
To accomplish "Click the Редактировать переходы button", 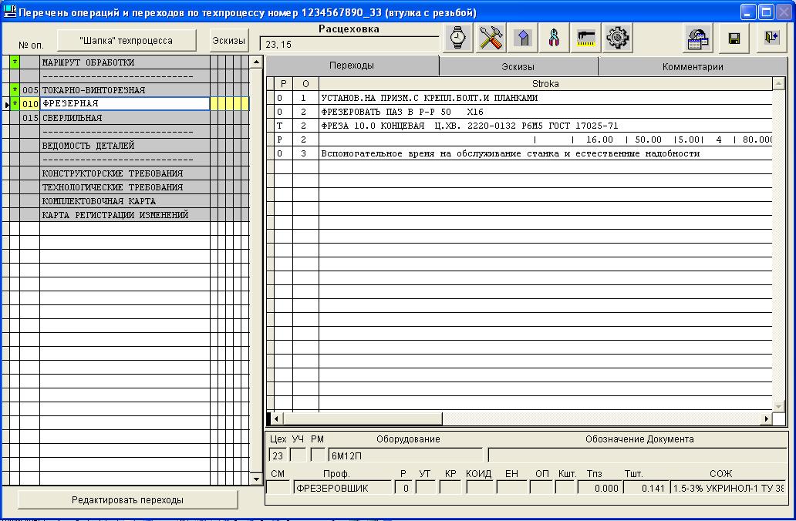I will tap(127, 499).
